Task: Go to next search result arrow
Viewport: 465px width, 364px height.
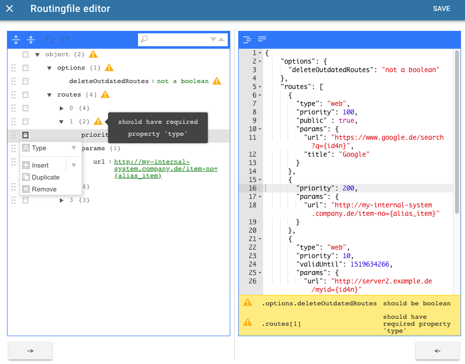Action: 213,39
